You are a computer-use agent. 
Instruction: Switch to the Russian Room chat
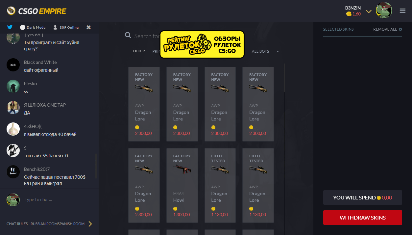point(43,224)
